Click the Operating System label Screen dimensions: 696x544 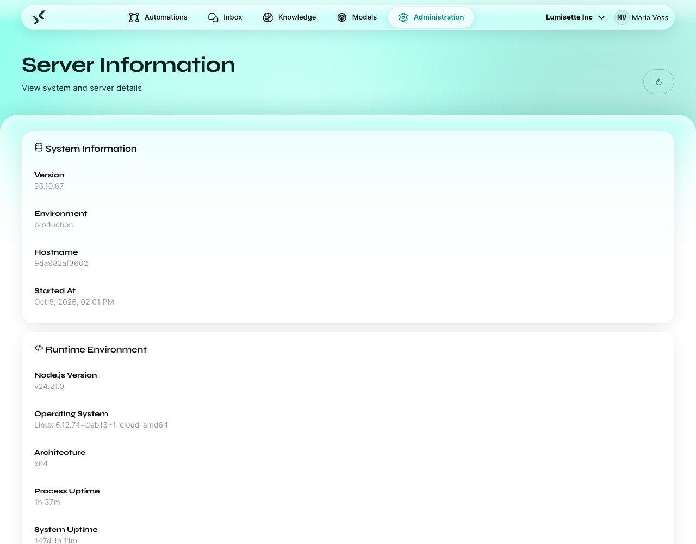pyautogui.click(x=71, y=413)
